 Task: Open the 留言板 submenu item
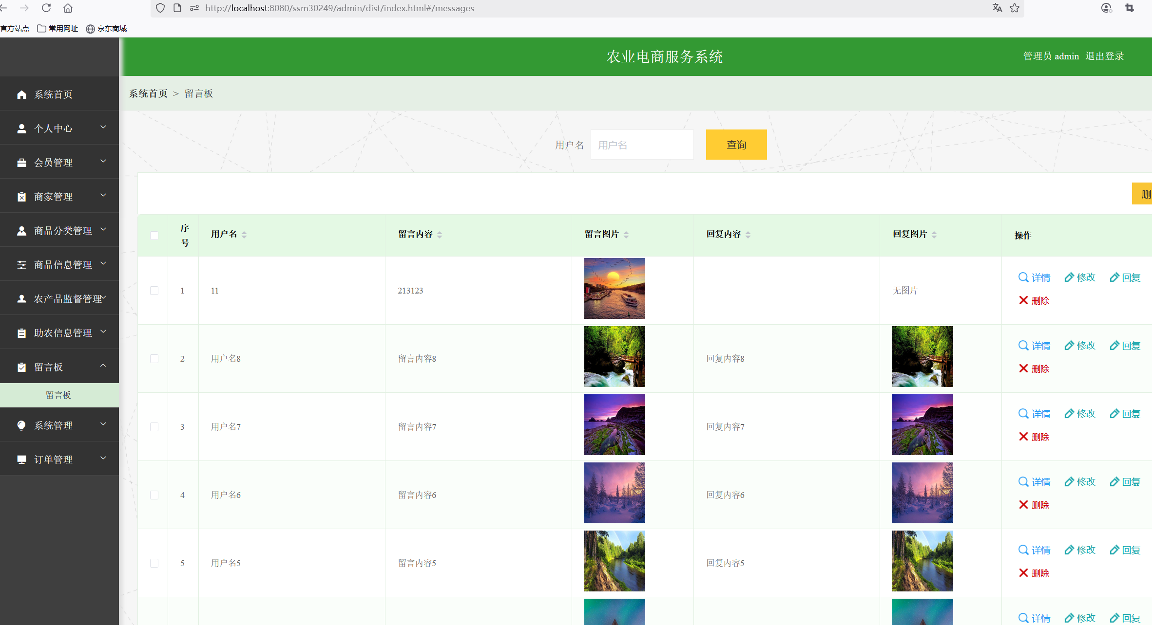59,395
